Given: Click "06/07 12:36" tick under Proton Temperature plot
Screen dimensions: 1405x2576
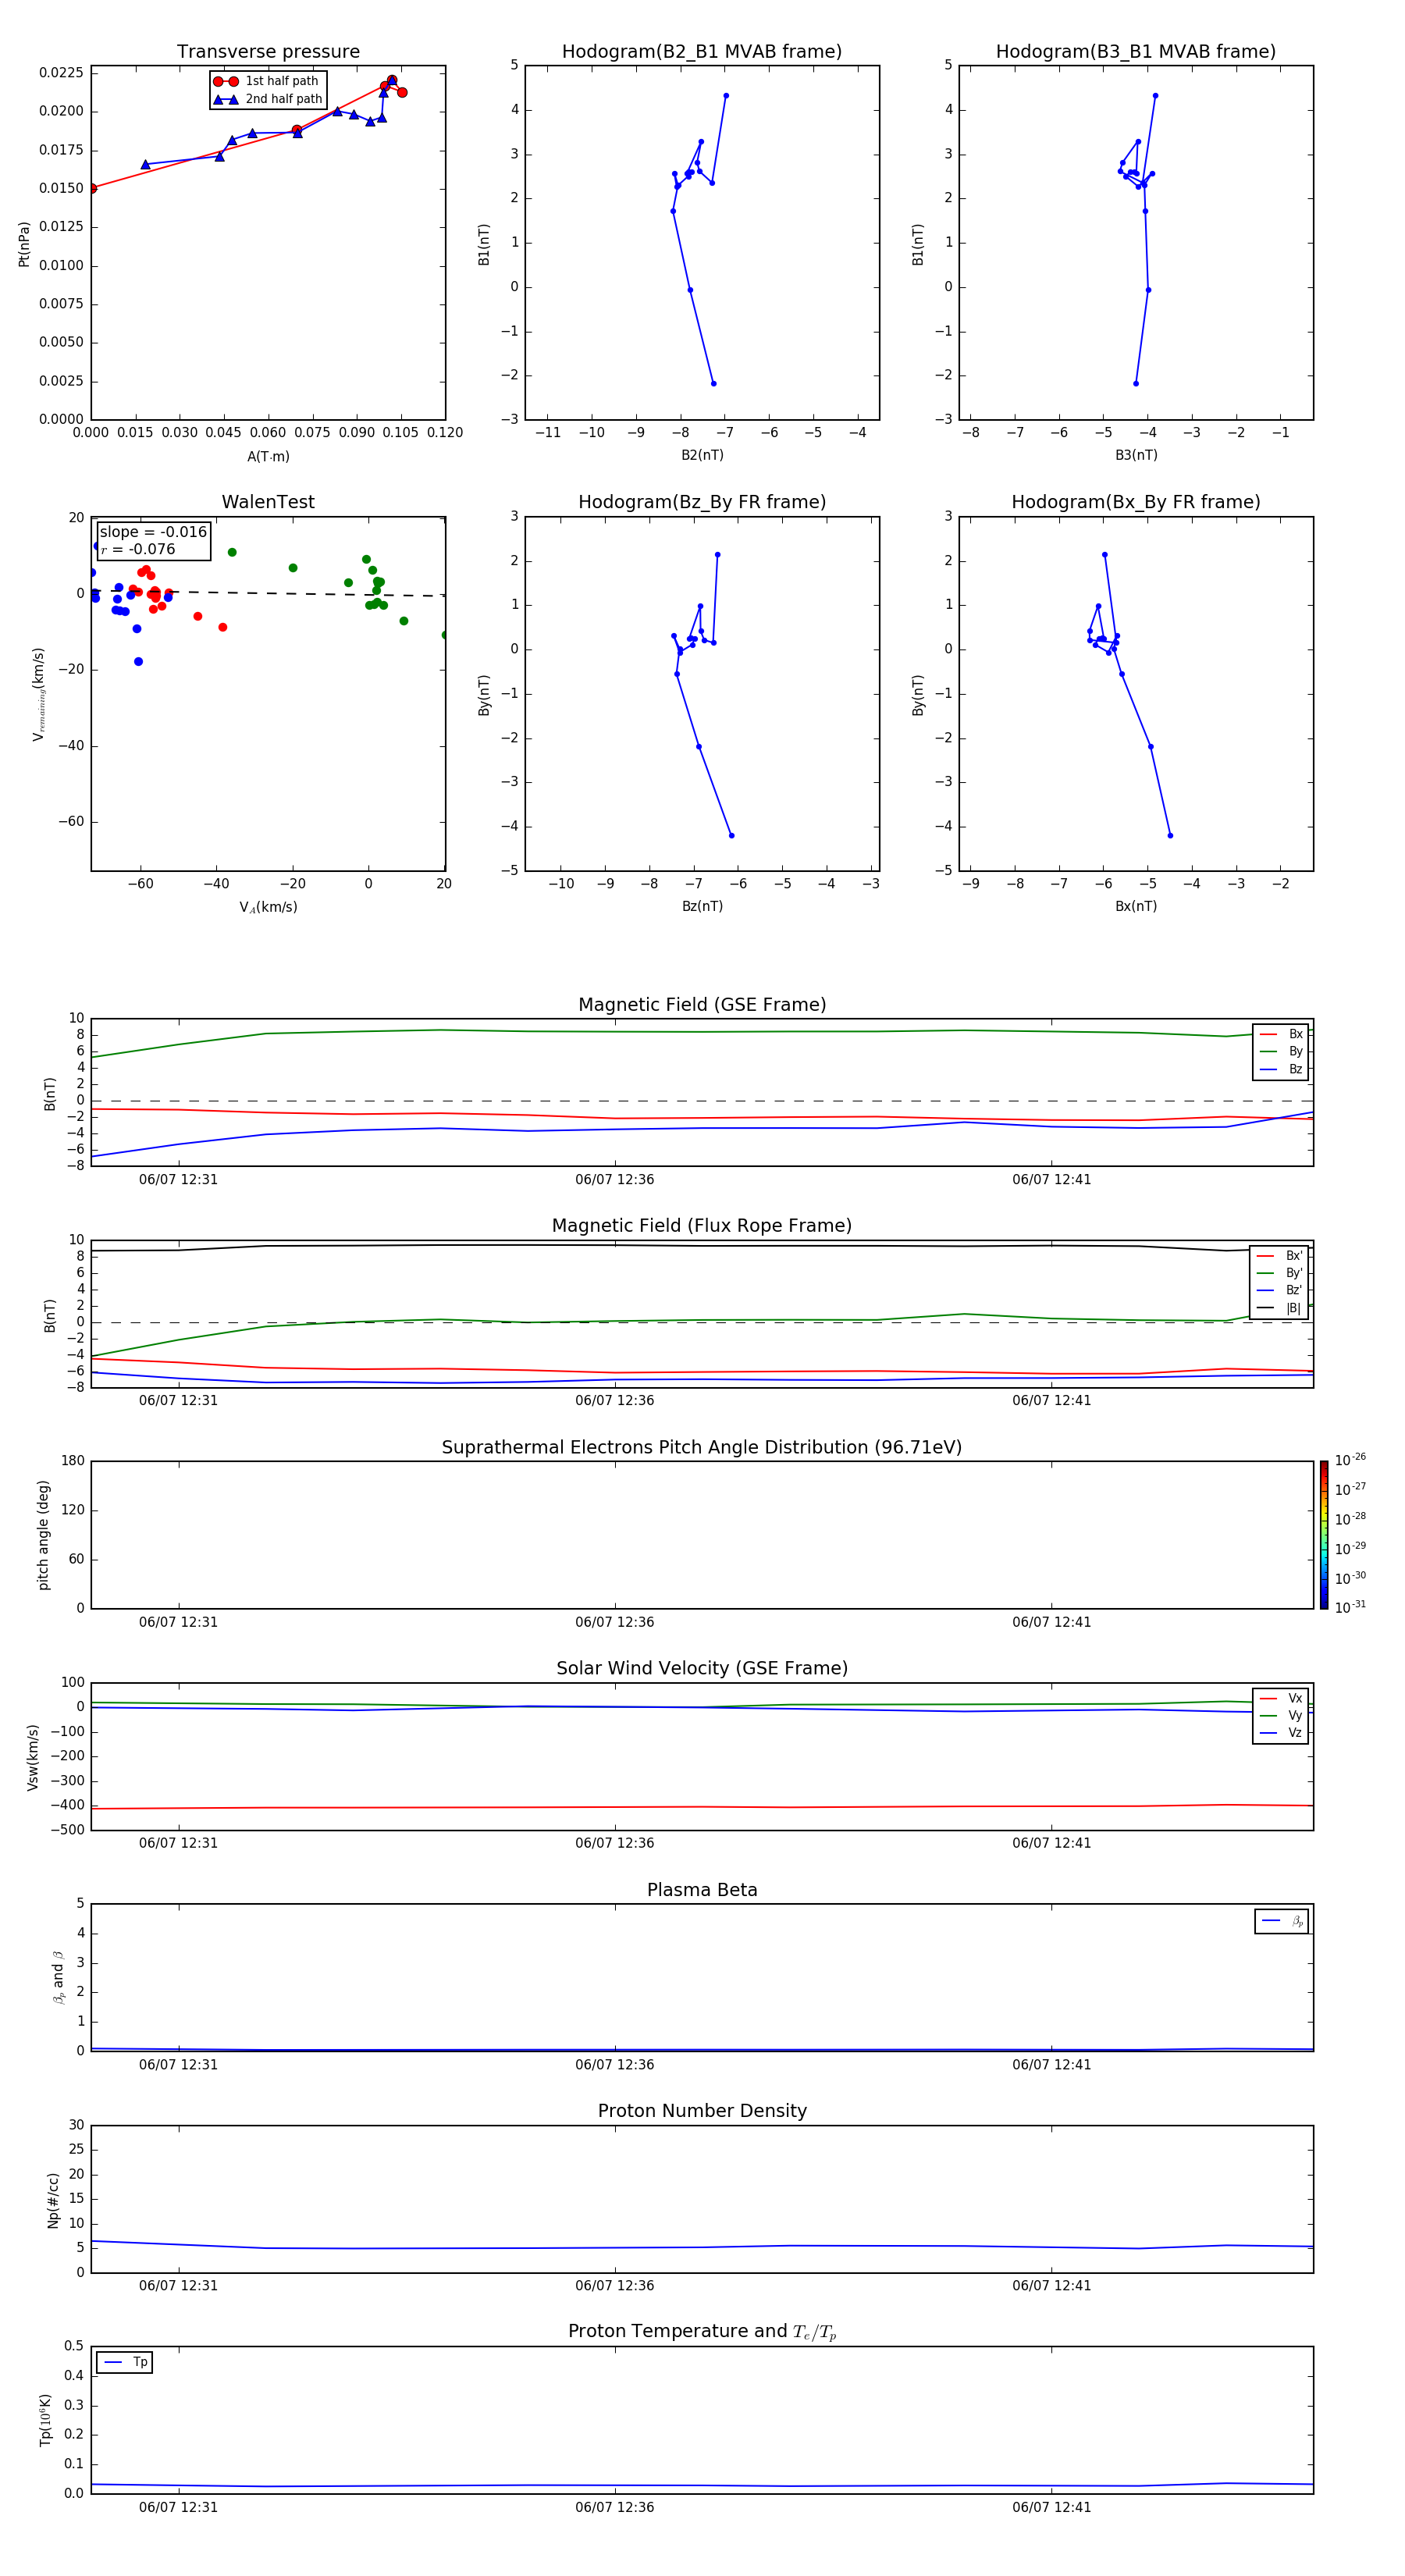Looking at the screenshot, I should point(614,2507).
